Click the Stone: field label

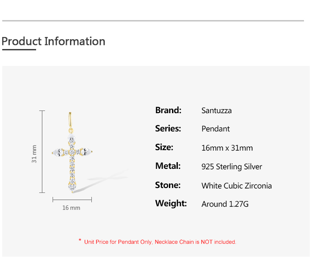[x=168, y=185]
